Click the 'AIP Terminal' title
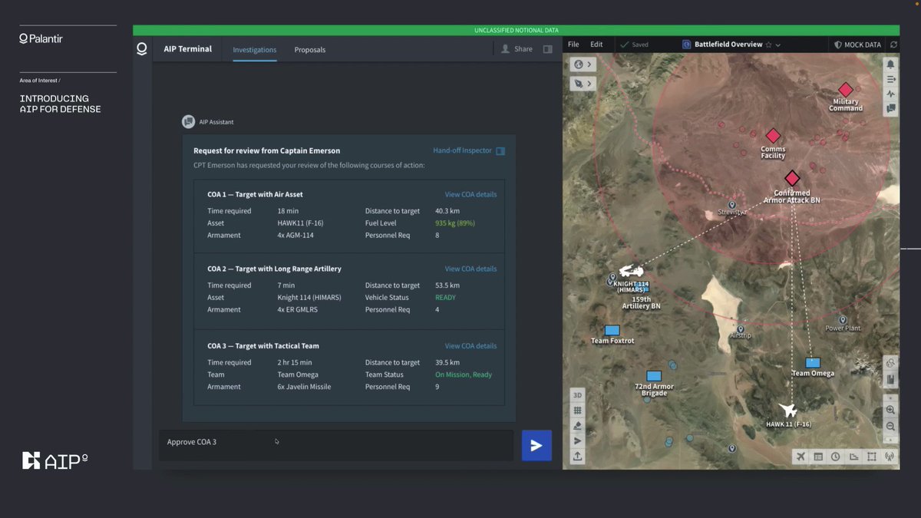The width and height of the screenshot is (921, 518). point(188,49)
